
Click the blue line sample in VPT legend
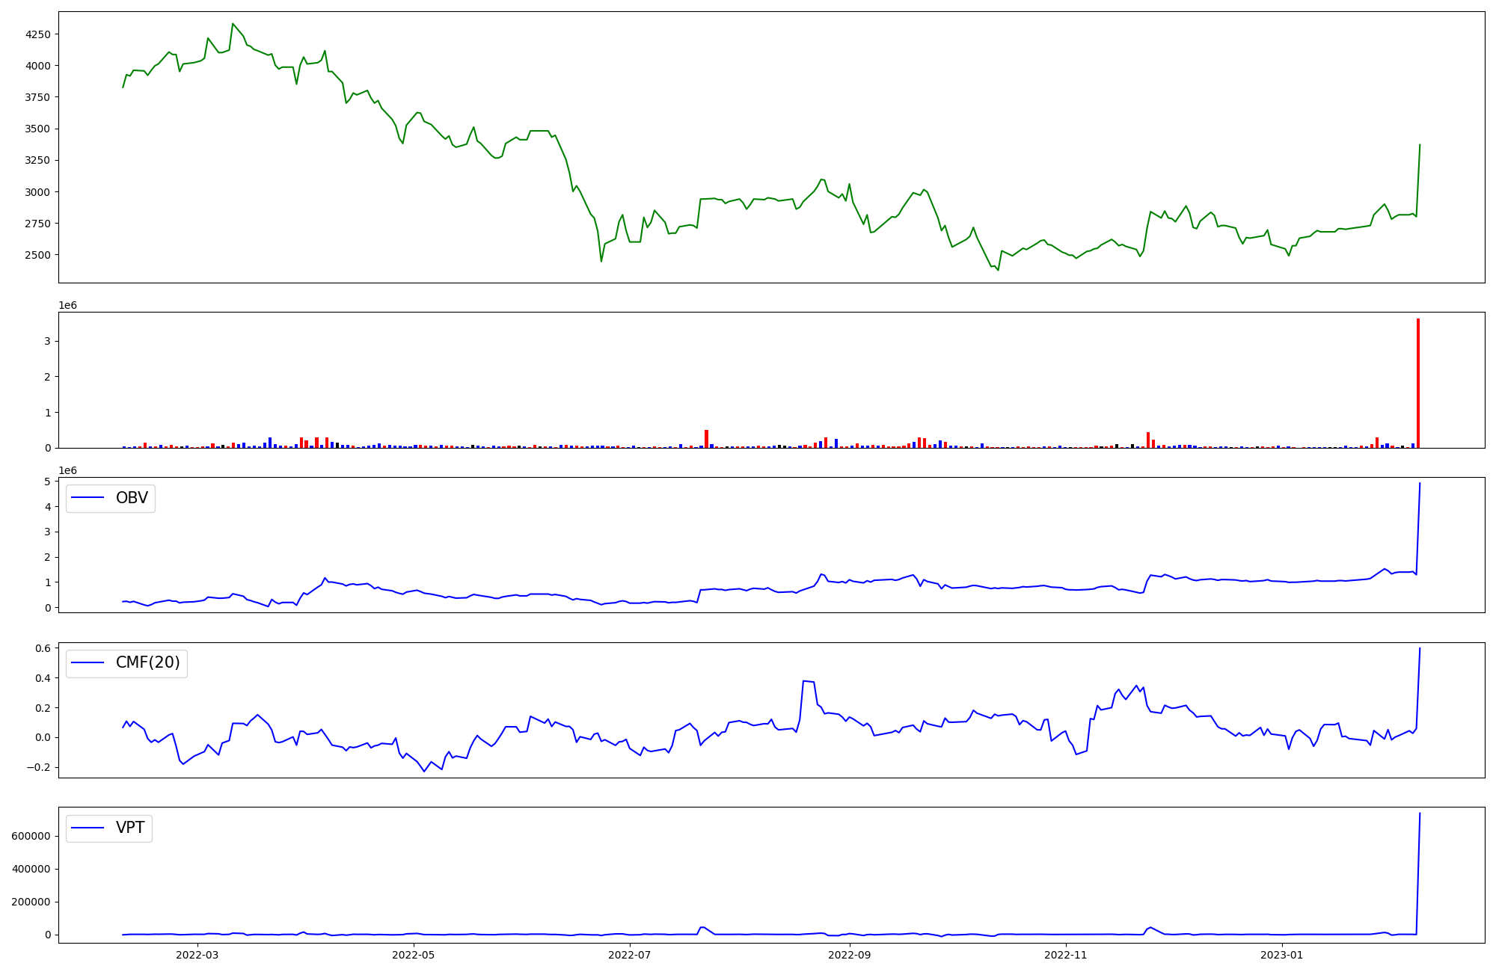[88, 828]
